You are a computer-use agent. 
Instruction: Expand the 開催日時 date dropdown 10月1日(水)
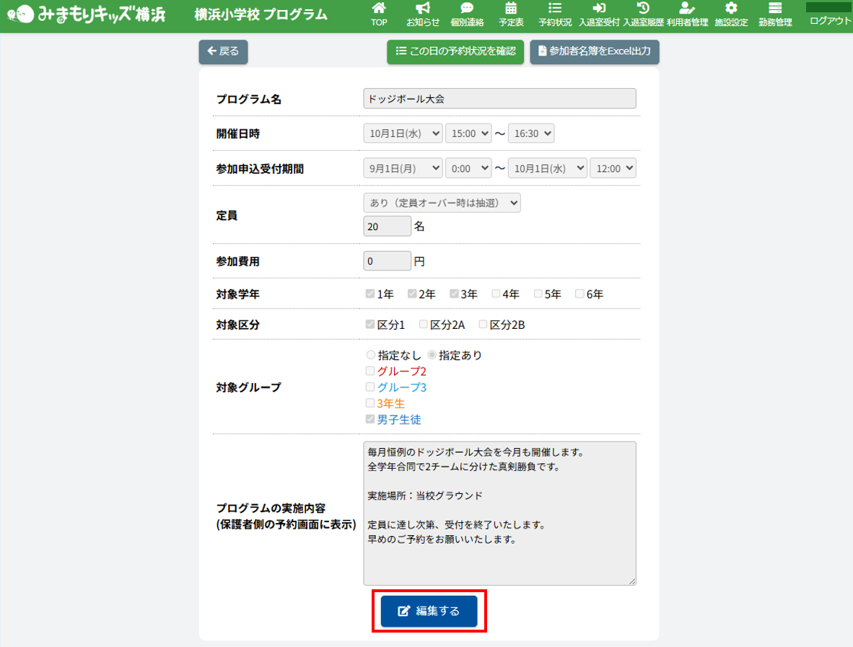403,133
